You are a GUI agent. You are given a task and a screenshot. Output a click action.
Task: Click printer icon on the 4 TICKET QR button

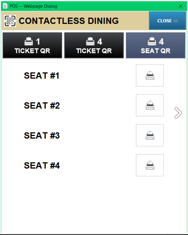(x=90, y=41)
